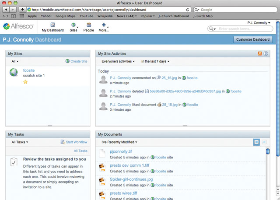Click the image icon for presto wires.tiff
This screenshot has width=280, height=200.
tap(102, 195)
